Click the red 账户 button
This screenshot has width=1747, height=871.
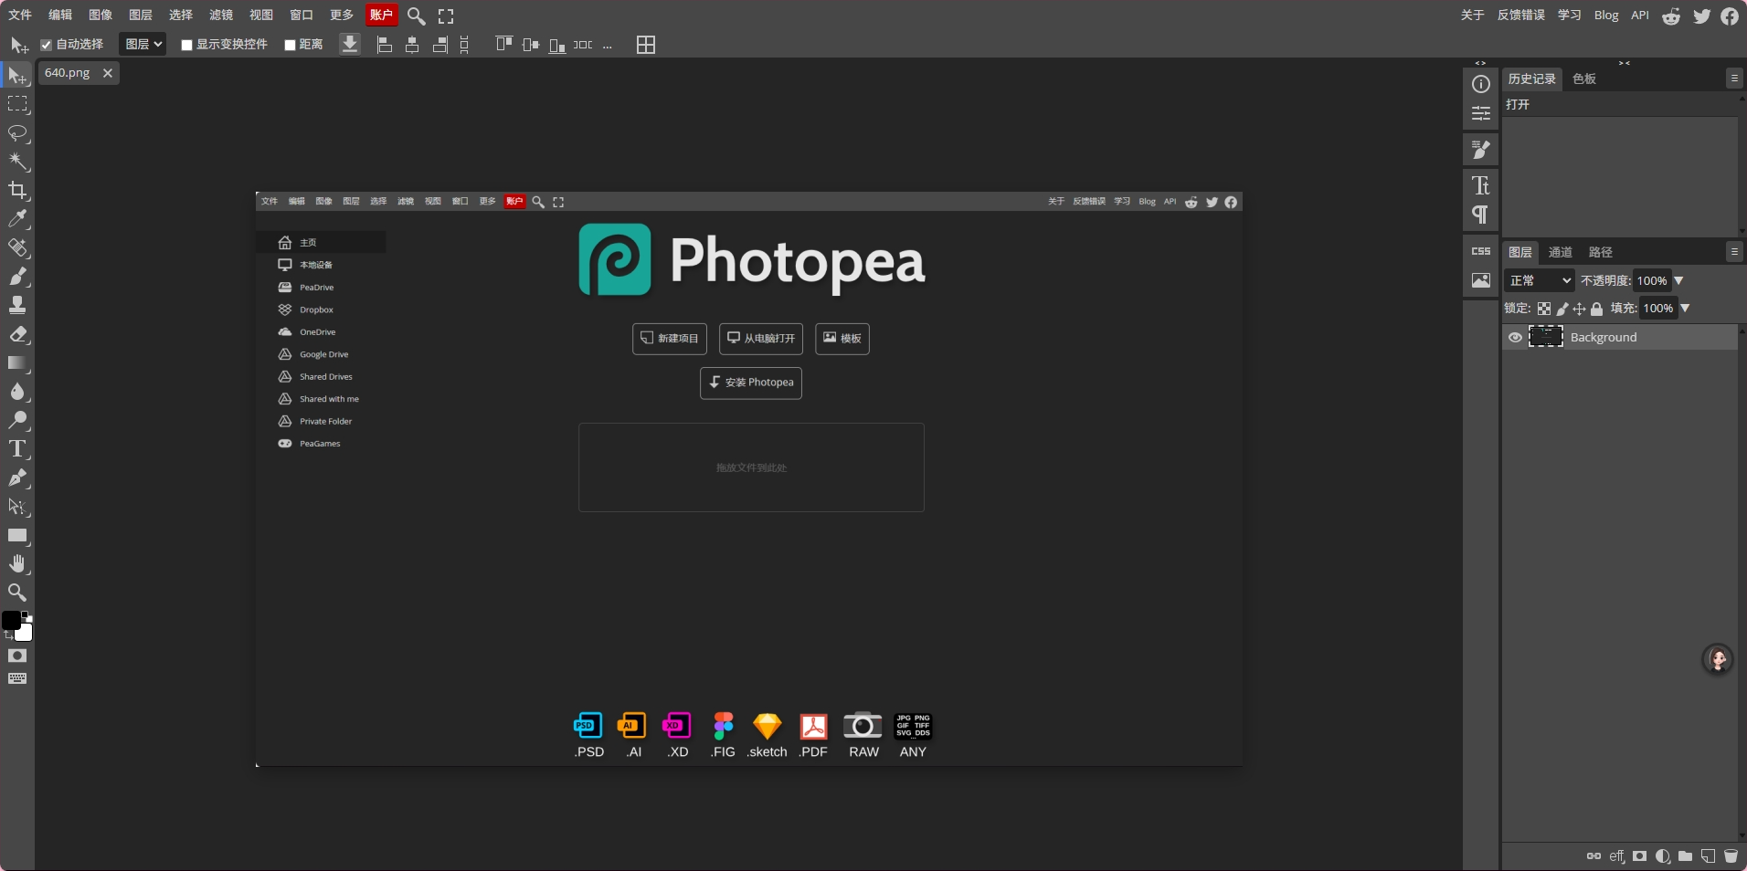pyautogui.click(x=382, y=15)
